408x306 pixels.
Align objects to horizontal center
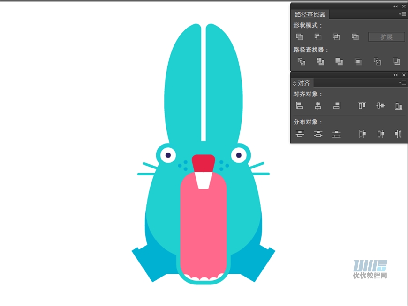[317, 106]
